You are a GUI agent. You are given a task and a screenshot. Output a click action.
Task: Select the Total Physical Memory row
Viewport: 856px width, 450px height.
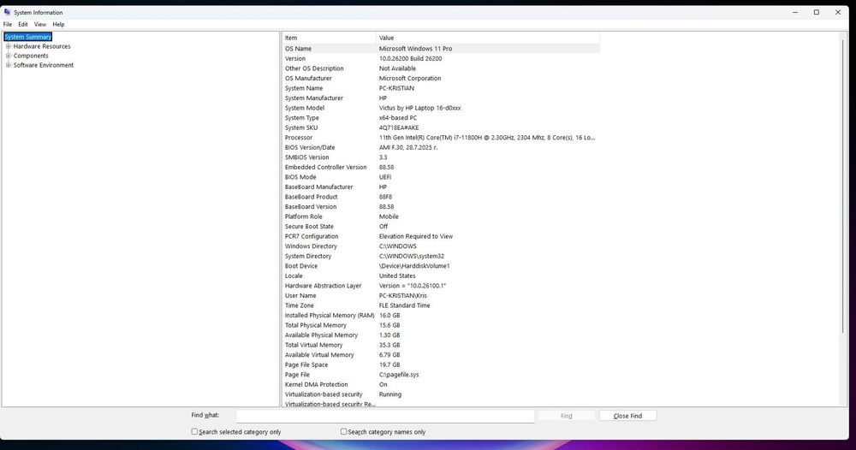click(x=441, y=325)
